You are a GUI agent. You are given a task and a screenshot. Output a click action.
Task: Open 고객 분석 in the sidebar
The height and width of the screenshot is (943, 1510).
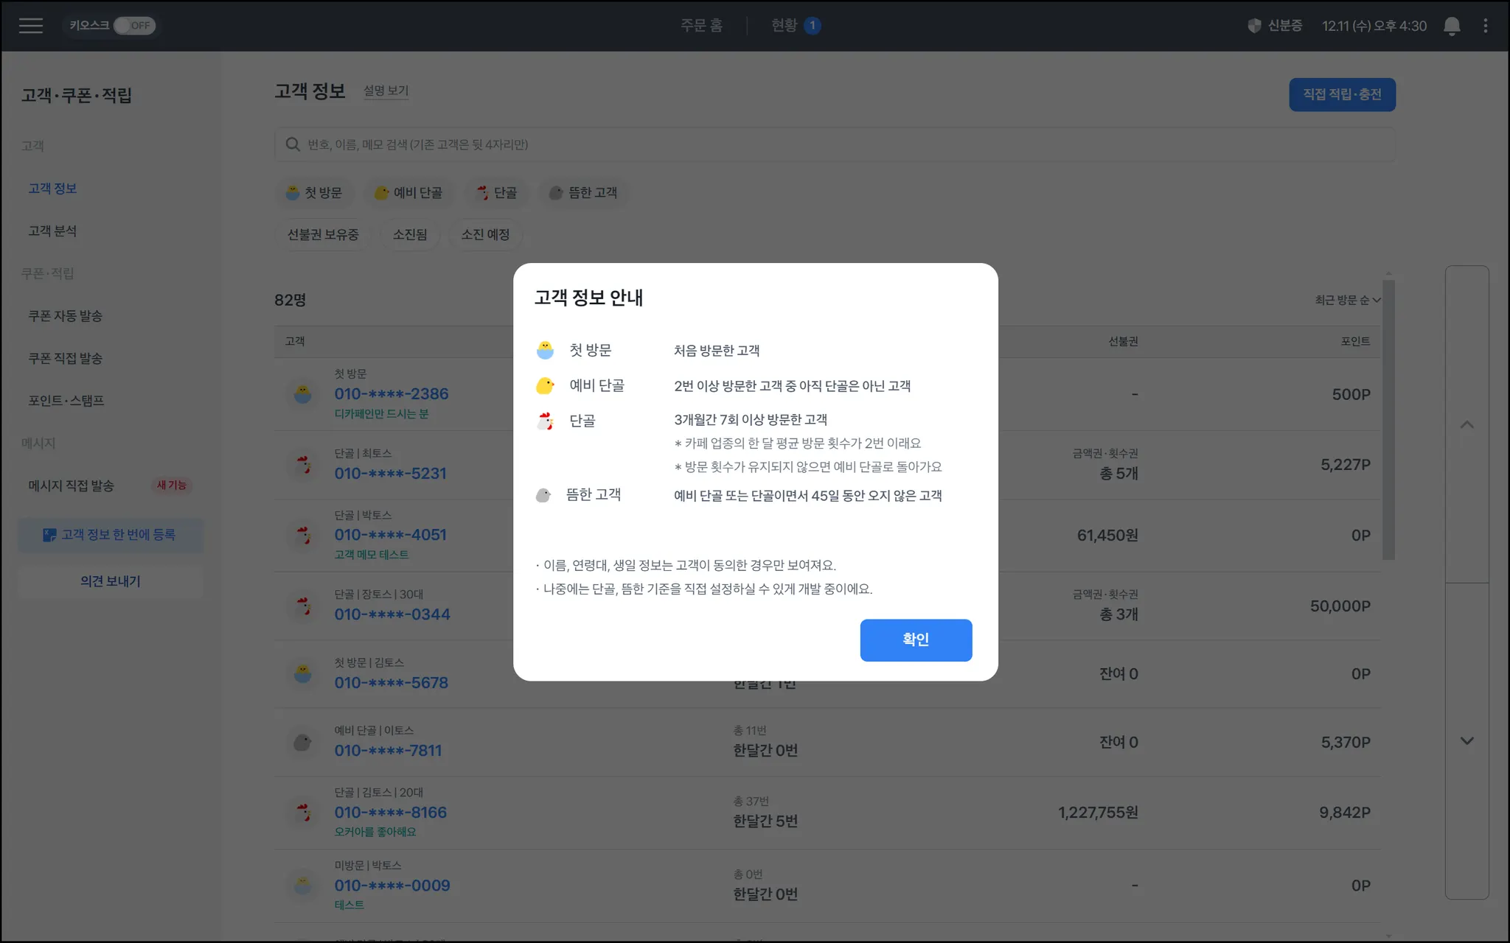click(52, 231)
